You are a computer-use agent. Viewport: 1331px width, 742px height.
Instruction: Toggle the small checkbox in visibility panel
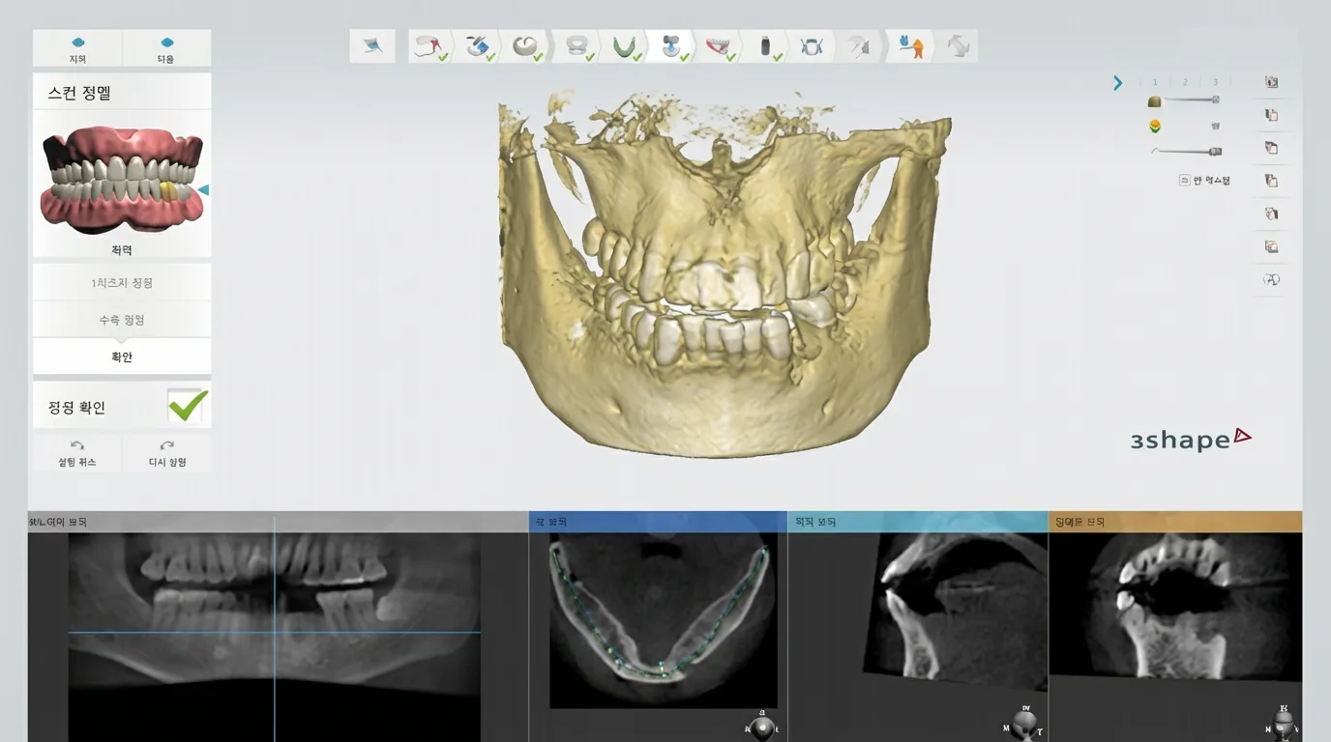(x=1184, y=180)
